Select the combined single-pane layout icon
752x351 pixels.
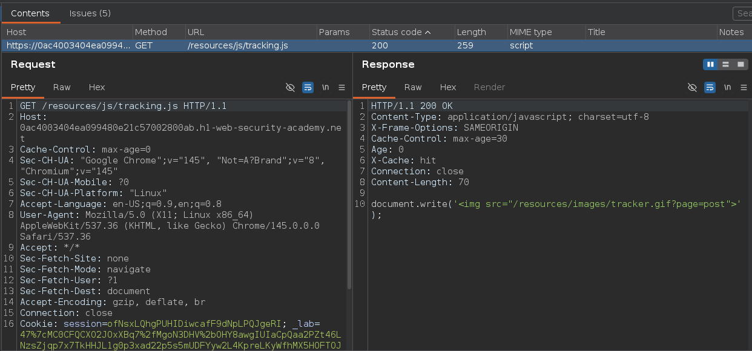(x=739, y=64)
